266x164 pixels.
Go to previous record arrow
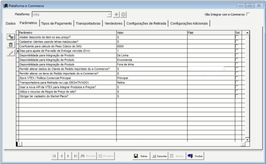(62, 156)
